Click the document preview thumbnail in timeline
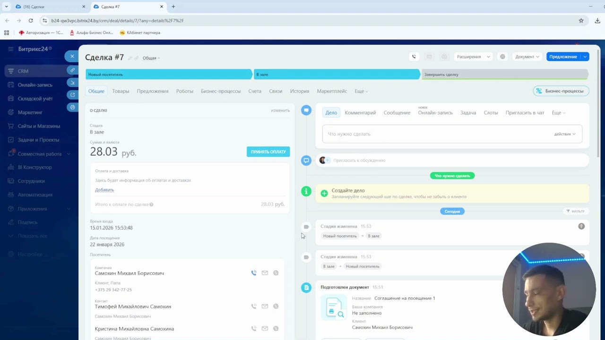 pos(334,307)
